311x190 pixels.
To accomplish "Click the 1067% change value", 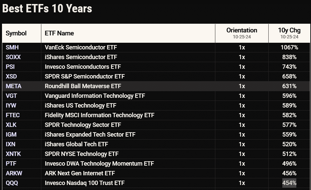I will tap(289, 47).
